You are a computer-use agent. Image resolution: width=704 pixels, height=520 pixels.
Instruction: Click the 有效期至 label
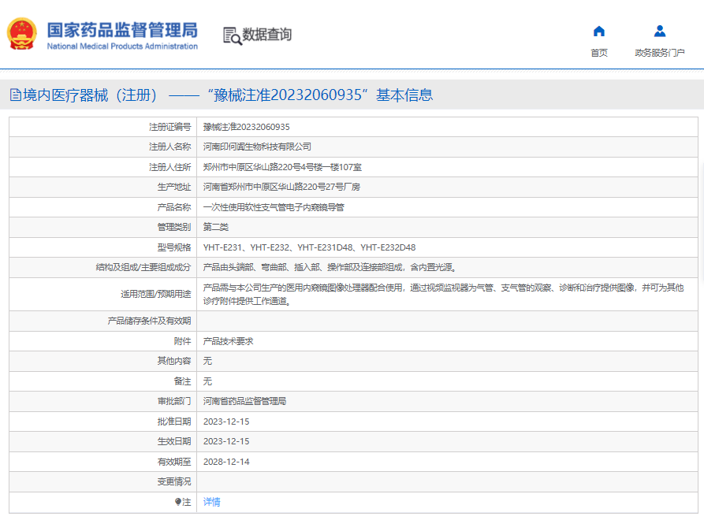click(x=173, y=461)
